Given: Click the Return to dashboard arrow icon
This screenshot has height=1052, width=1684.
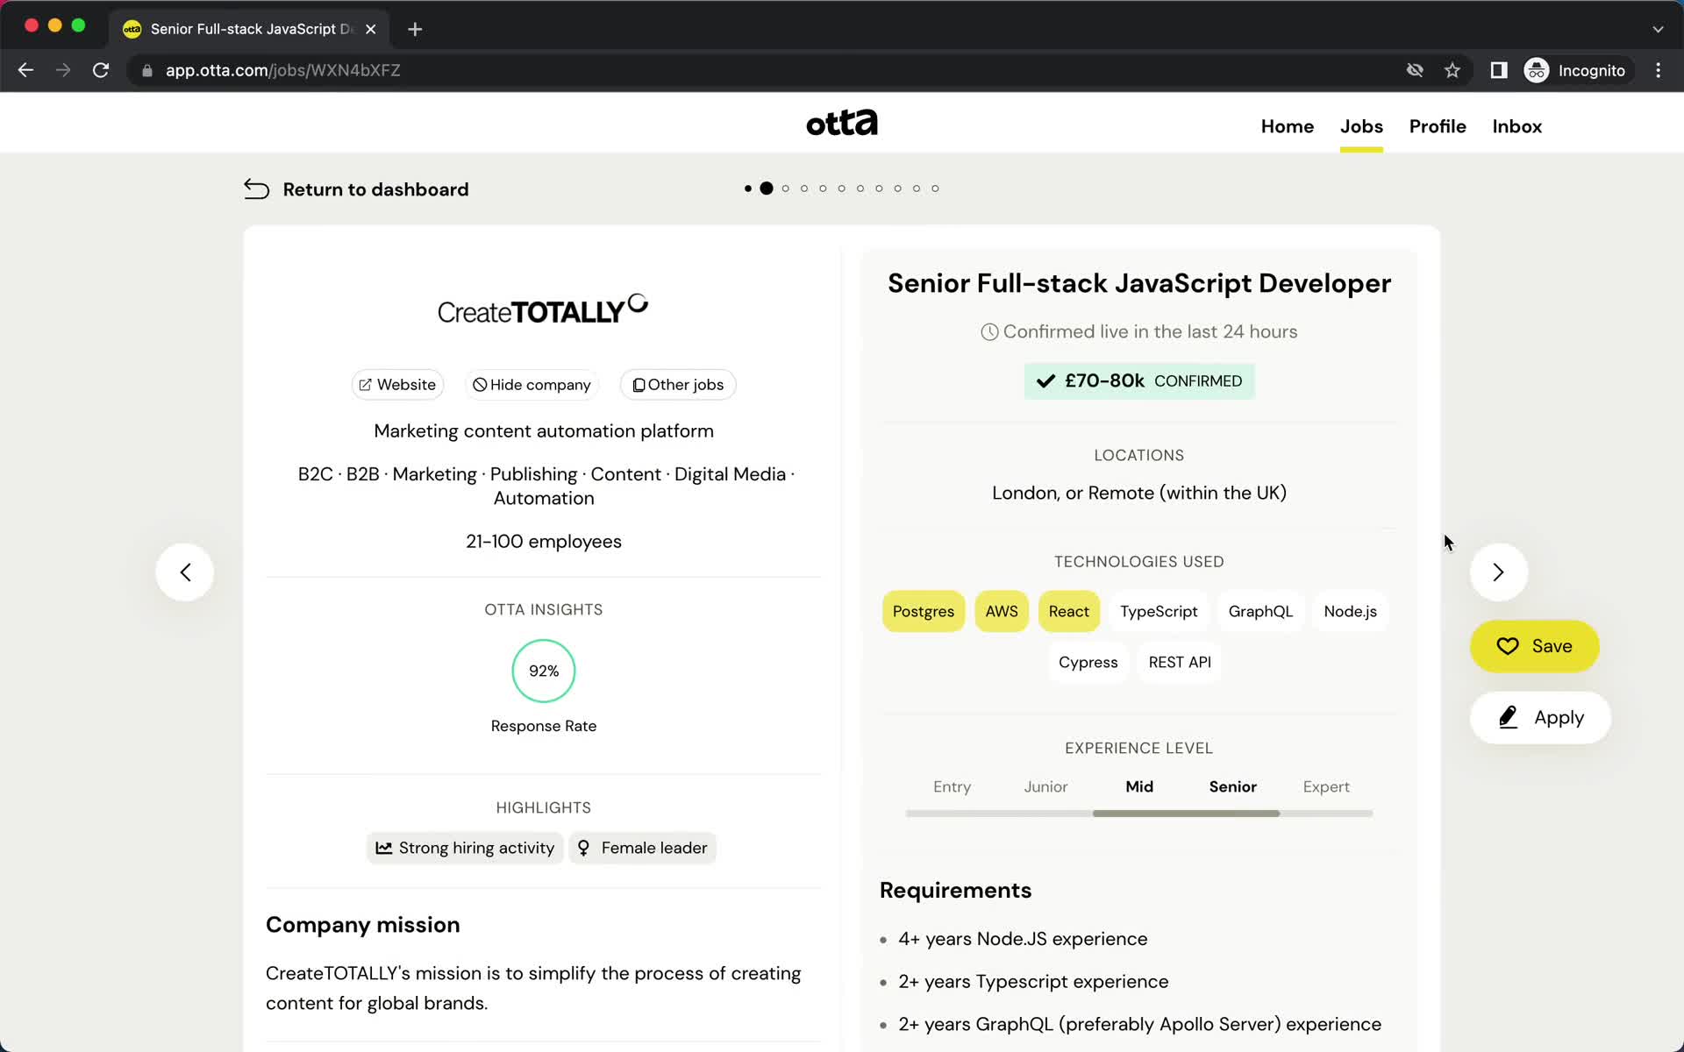Looking at the screenshot, I should [x=256, y=189].
